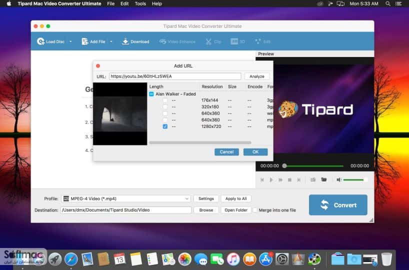The height and width of the screenshot is (270, 409).
Task: Click the Stop button in preview
Action: point(289,179)
